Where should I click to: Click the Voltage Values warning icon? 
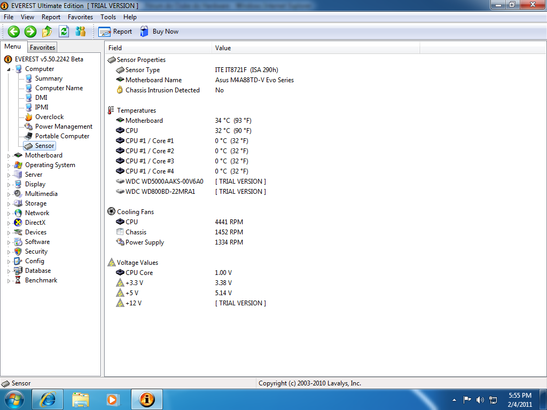(111, 262)
